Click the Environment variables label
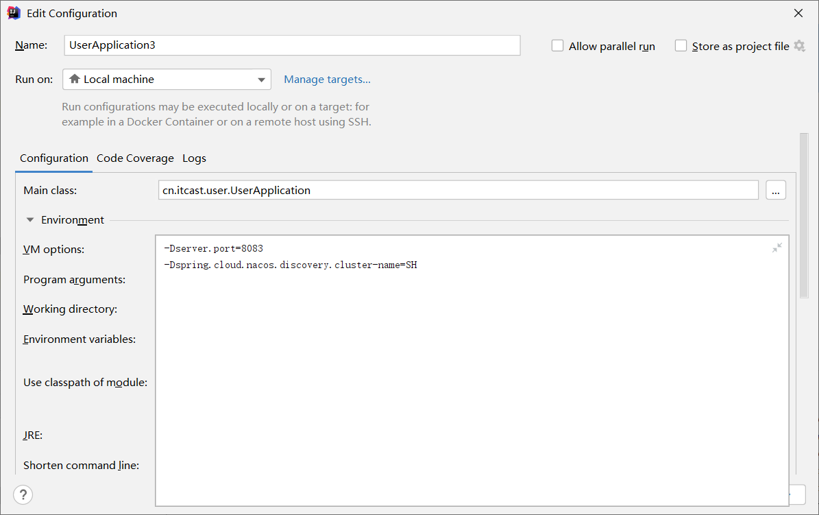This screenshot has height=515, width=819. point(80,339)
